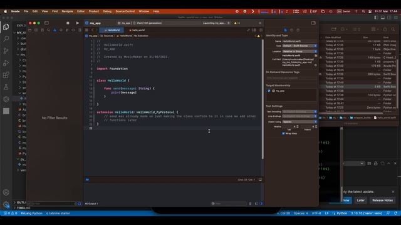Open macOS Spotlight search in menu bar
Viewport: 401px width, 225px height.
tap(363, 11)
